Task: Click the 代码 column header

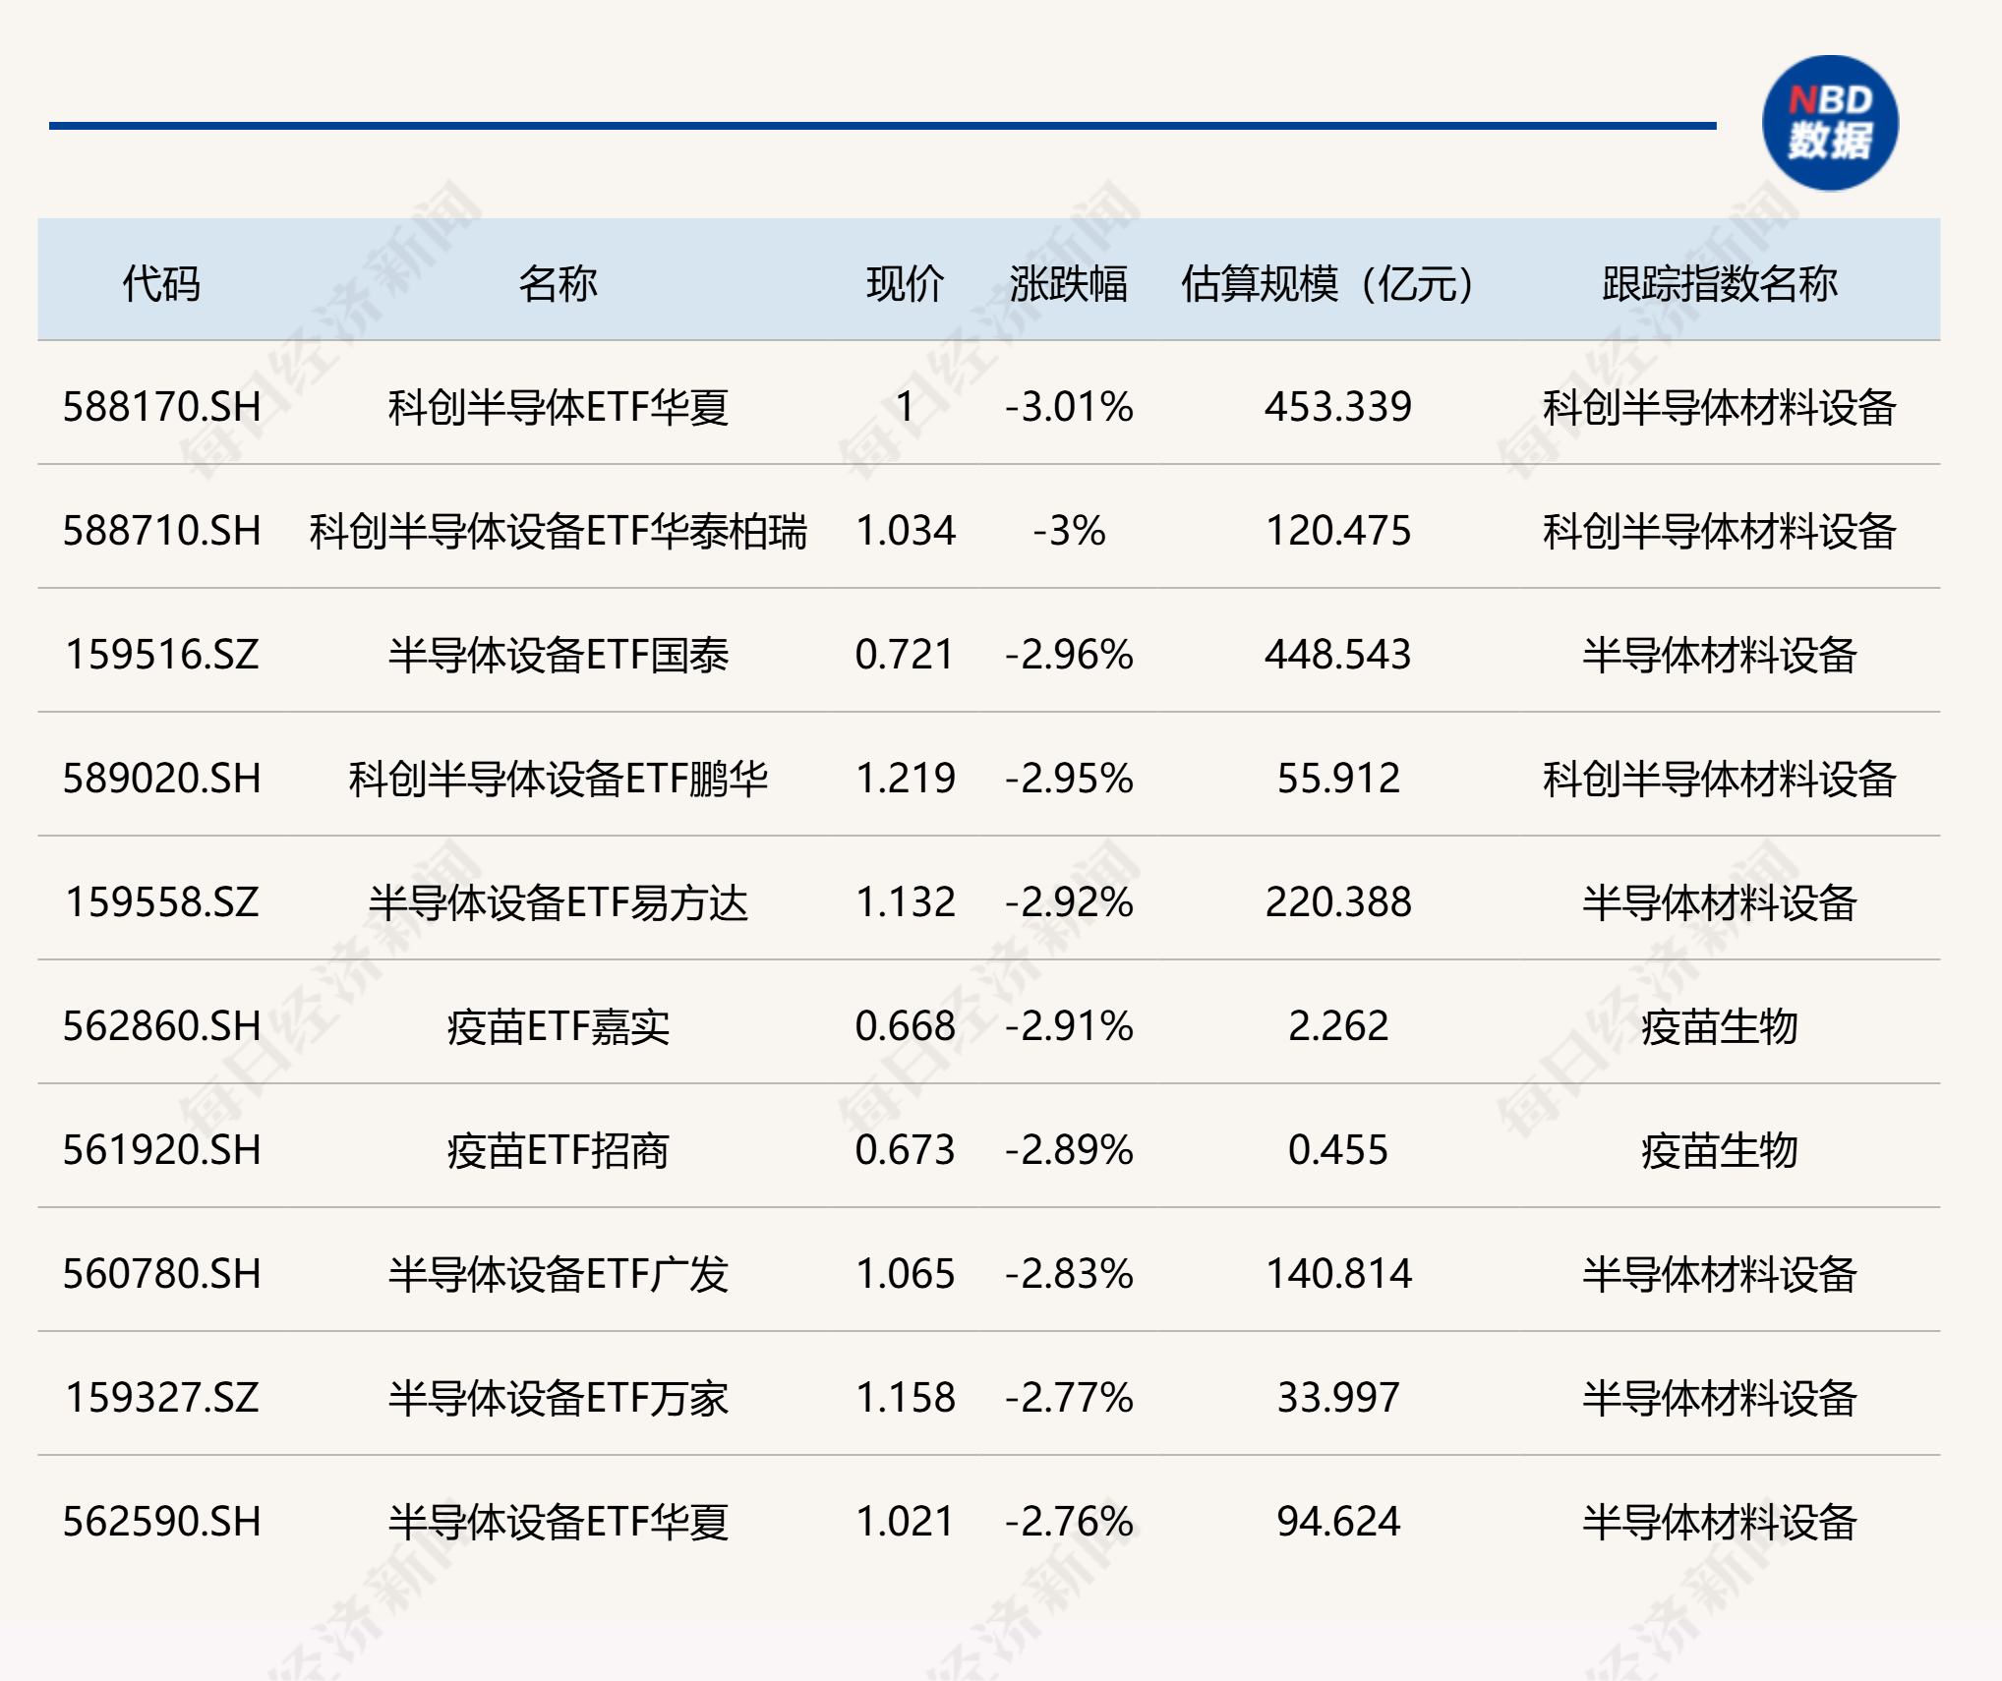Action: 161,284
